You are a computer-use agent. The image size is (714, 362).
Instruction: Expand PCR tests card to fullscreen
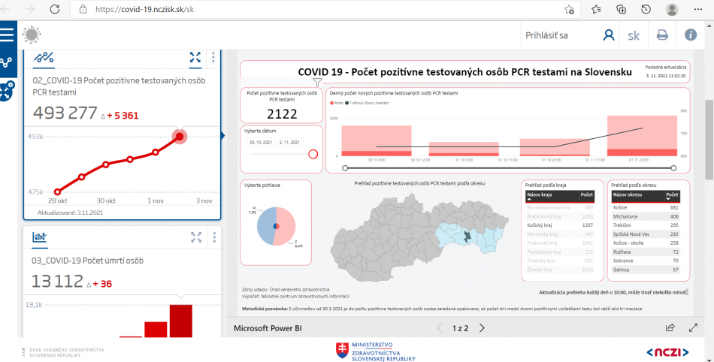click(x=195, y=58)
